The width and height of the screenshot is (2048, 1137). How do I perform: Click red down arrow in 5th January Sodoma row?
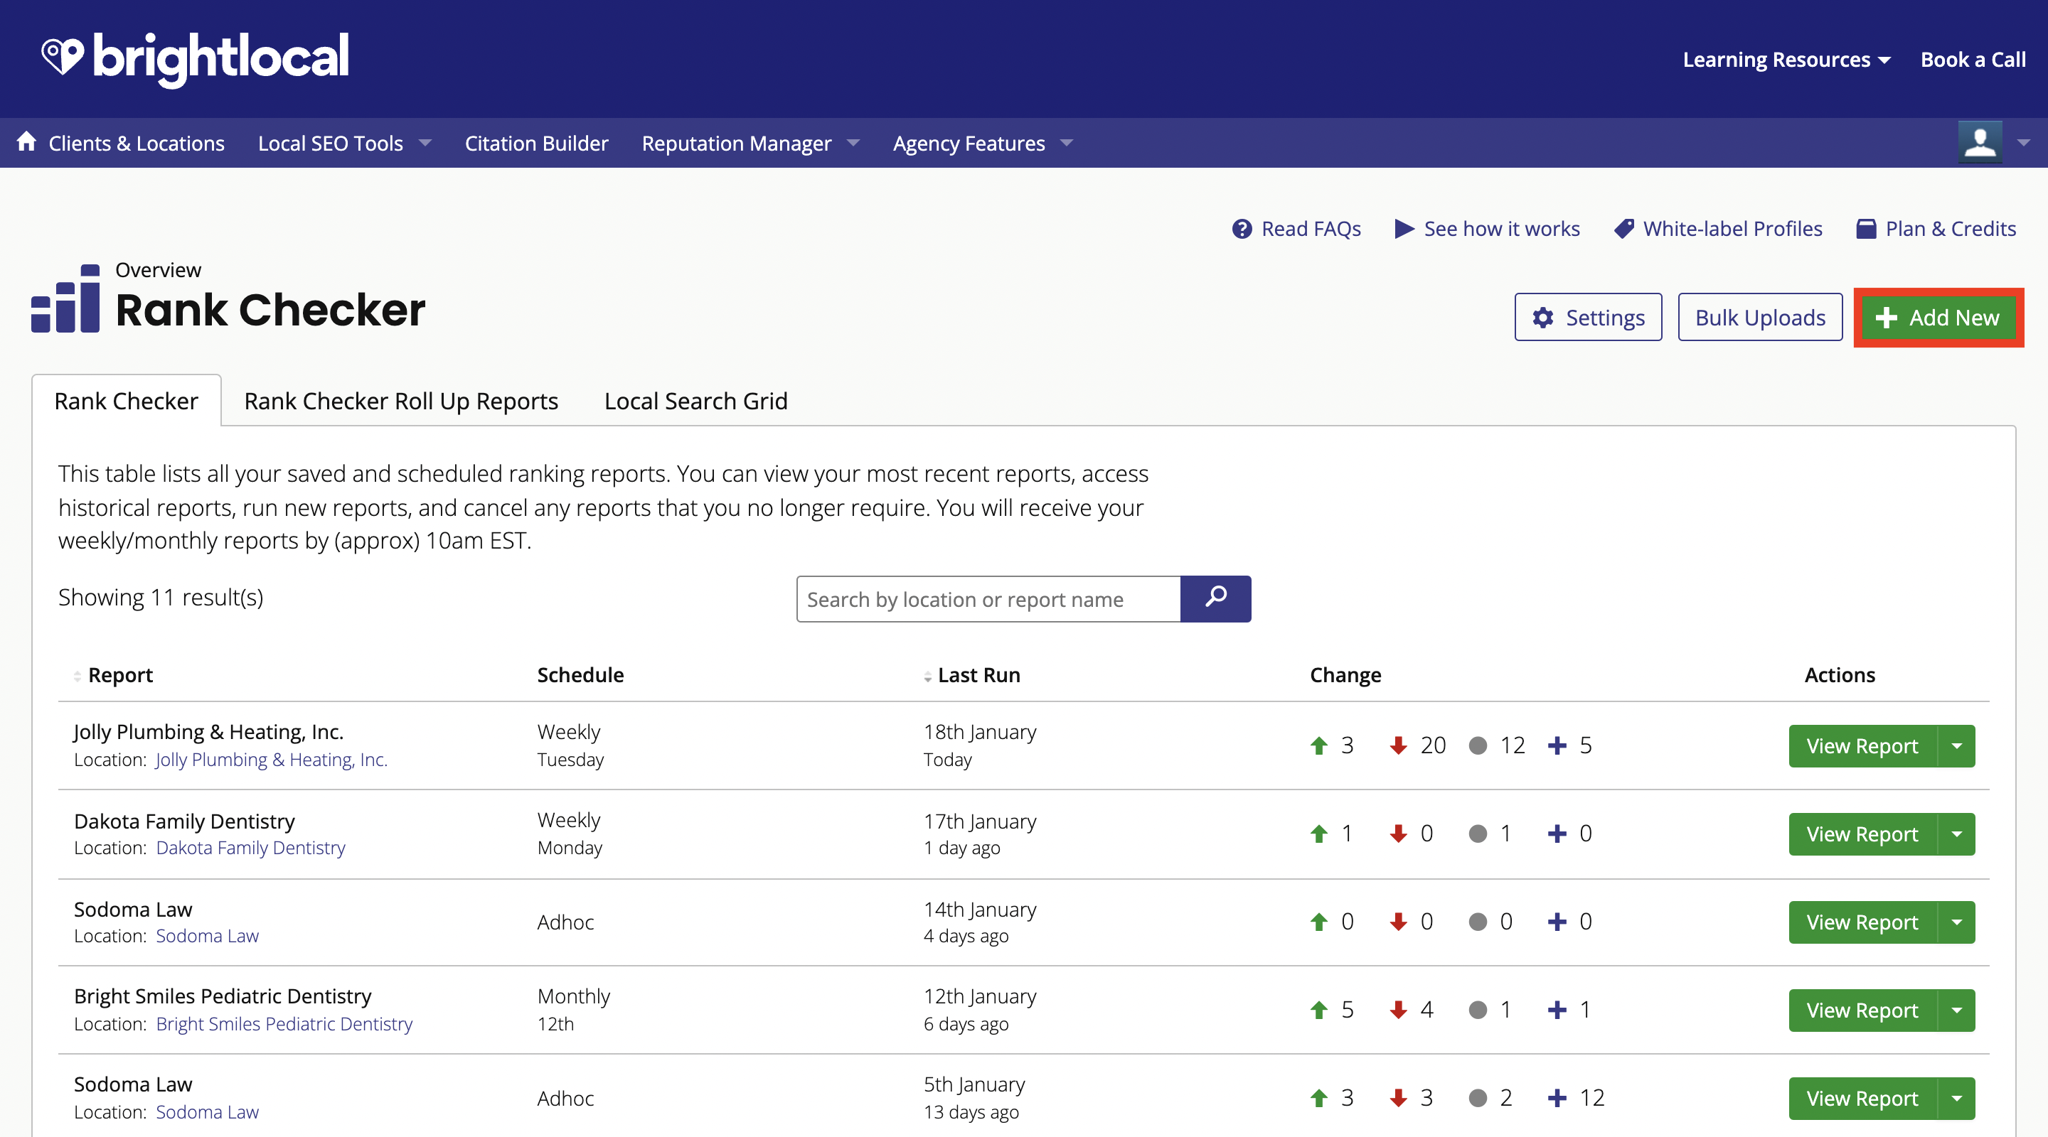1399,1098
